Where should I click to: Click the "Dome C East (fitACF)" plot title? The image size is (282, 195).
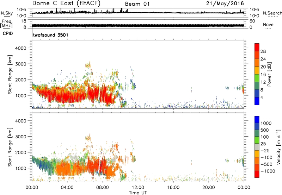coord(66,3)
